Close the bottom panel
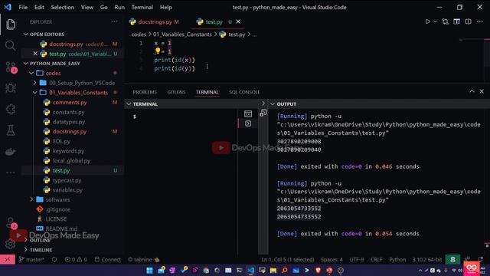Screen dimensions: 490x276 click(482, 91)
